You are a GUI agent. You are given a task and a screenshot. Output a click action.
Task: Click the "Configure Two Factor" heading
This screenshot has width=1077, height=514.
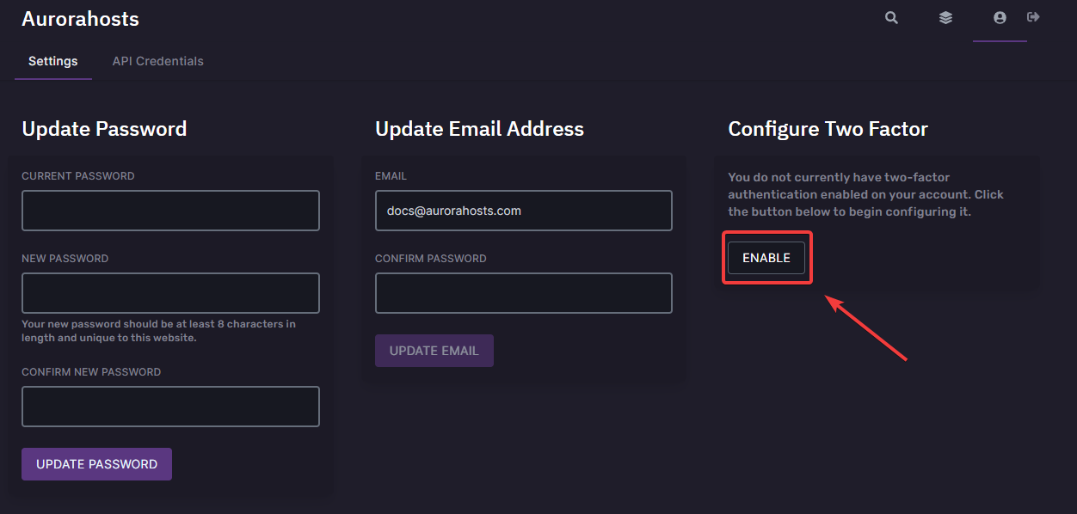pos(828,129)
